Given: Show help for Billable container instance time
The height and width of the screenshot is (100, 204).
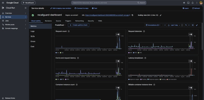Looking at the screenshot, I should [x=154, y=85].
